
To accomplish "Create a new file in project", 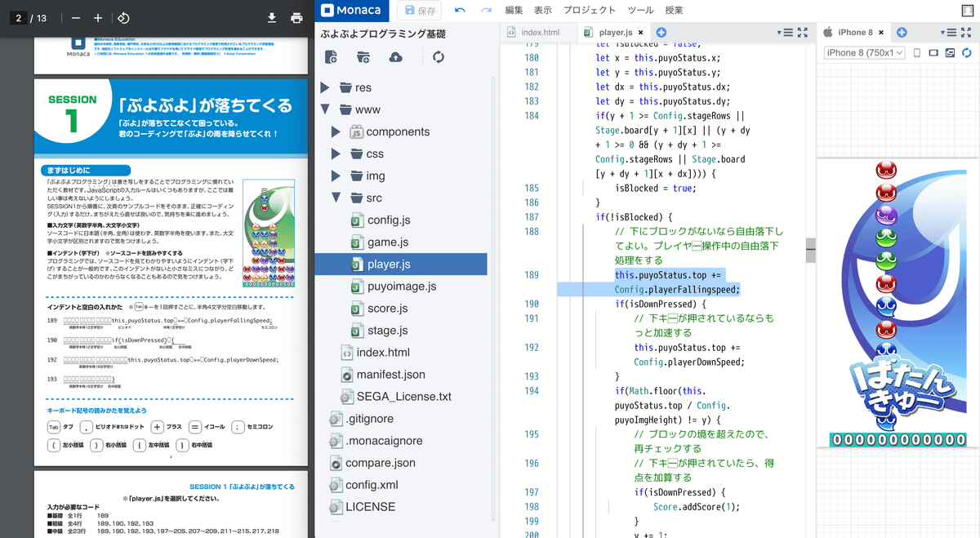I will pos(331,57).
